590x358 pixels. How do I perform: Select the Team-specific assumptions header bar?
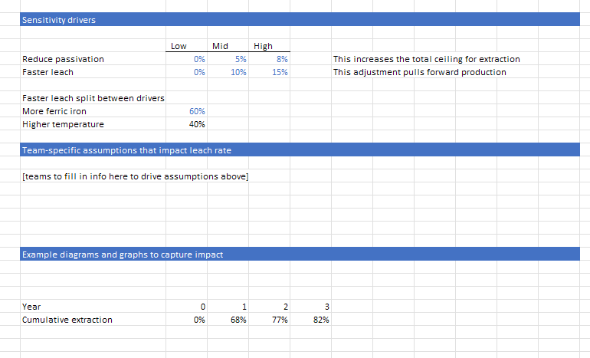tap(300, 149)
